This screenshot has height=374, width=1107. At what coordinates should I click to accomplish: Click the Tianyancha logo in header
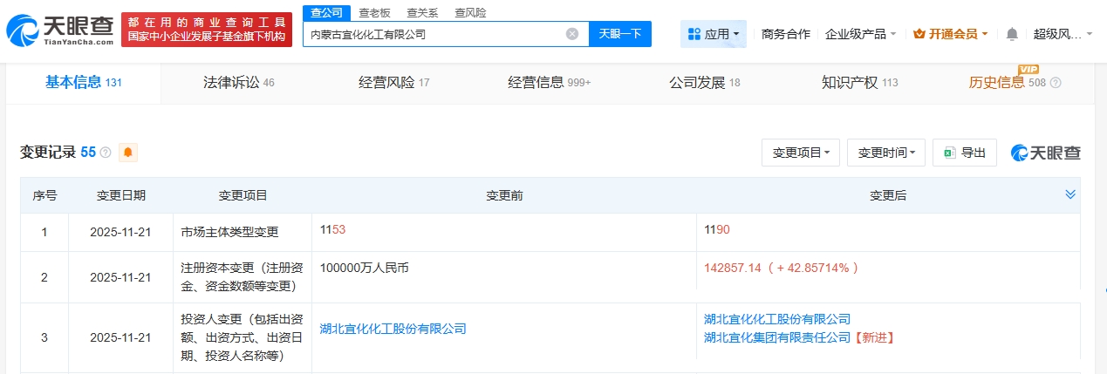[x=61, y=31]
